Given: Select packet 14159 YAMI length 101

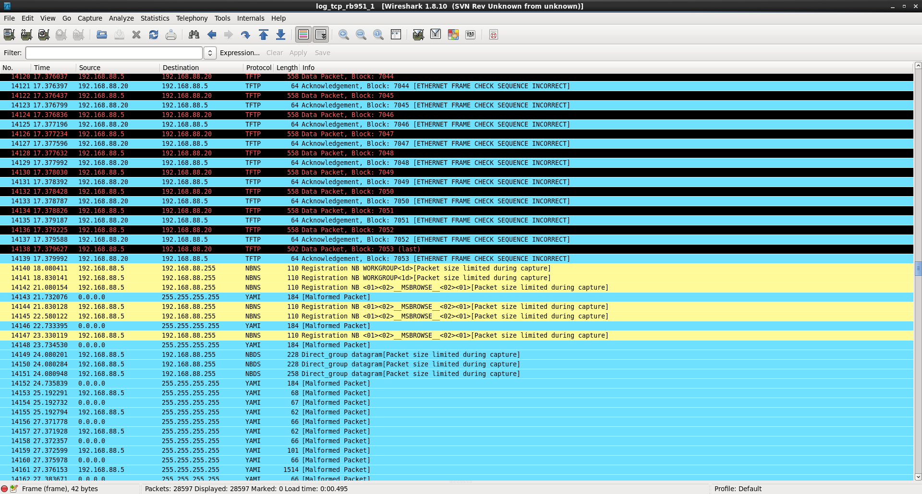Looking at the screenshot, I should click(456, 450).
